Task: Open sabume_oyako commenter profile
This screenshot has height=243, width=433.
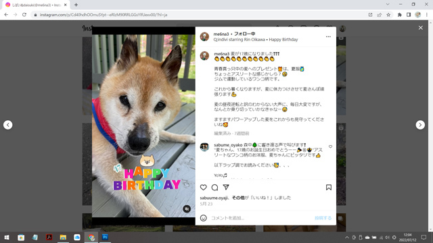Action: tap(228, 145)
